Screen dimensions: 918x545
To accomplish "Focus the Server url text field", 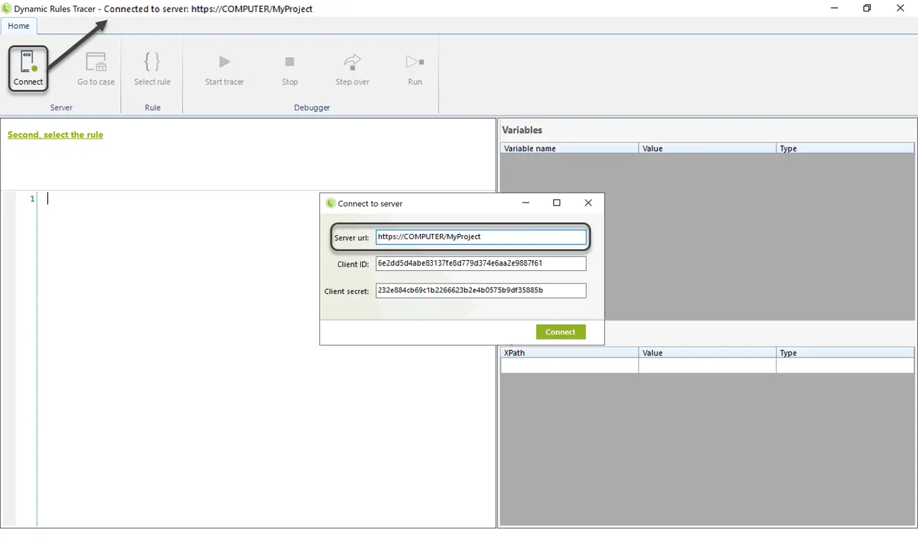I will tap(481, 237).
